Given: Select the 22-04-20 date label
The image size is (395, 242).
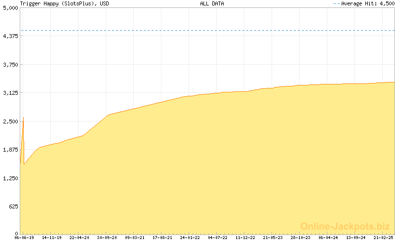Looking at the screenshot, I should (x=79, y=238).
